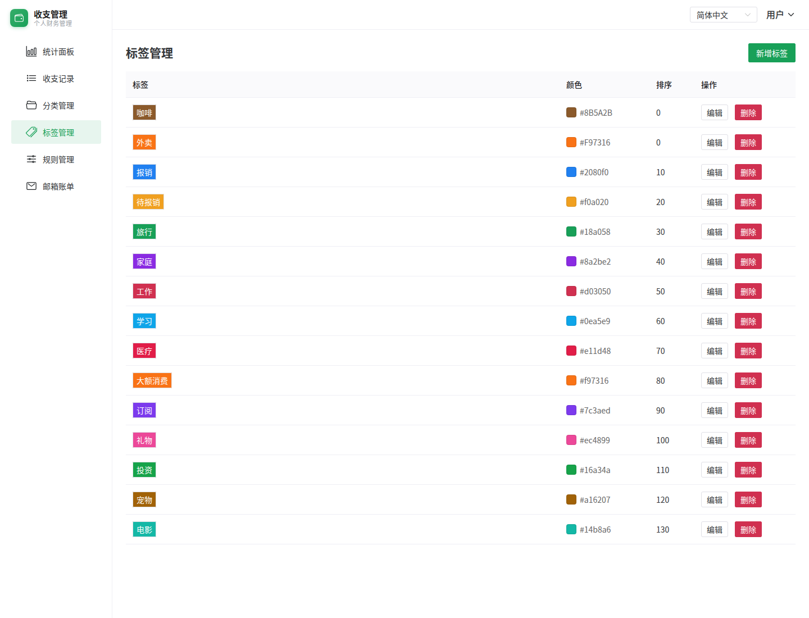This screenshot has width=809, height=618.
Task: Click the sort value 120
Action: coord(663,499)
